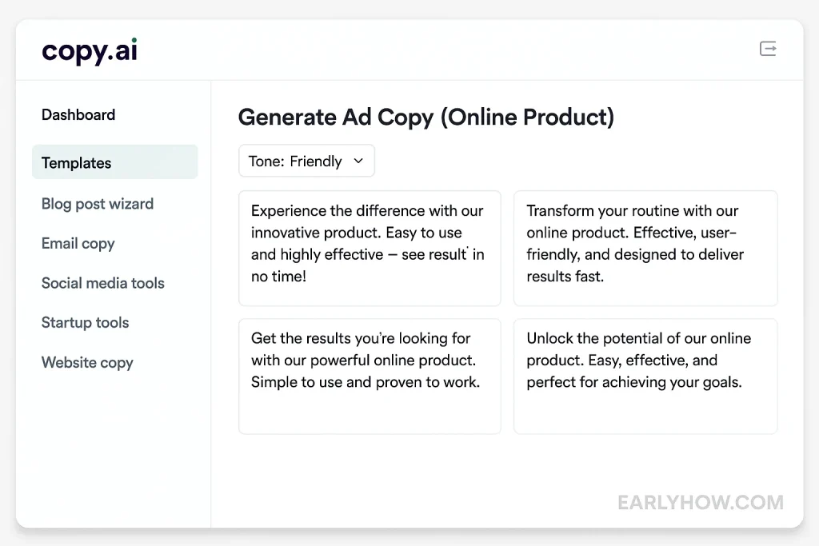
Task: Open the Tone dropdown selector
Action: click(306, 161)
